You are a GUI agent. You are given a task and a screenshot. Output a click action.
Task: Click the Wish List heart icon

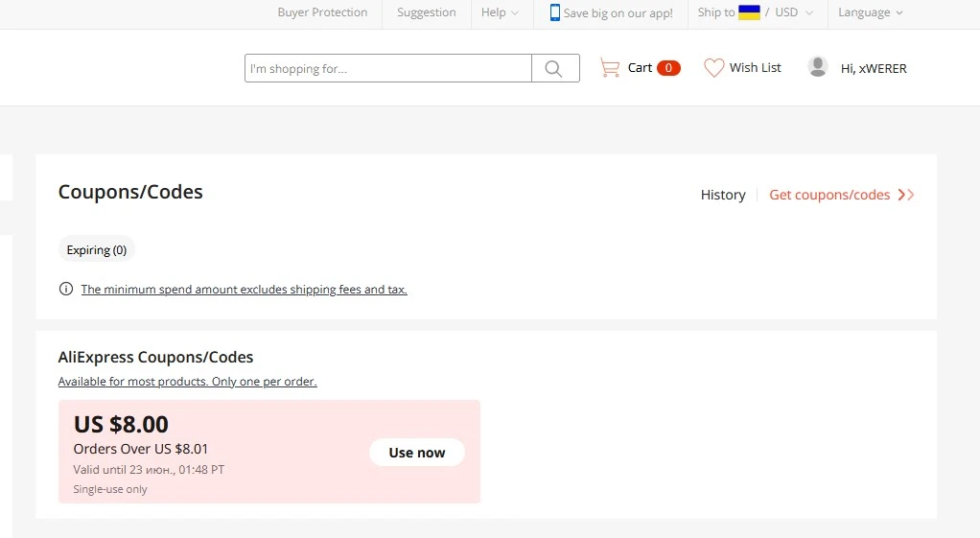713,67
